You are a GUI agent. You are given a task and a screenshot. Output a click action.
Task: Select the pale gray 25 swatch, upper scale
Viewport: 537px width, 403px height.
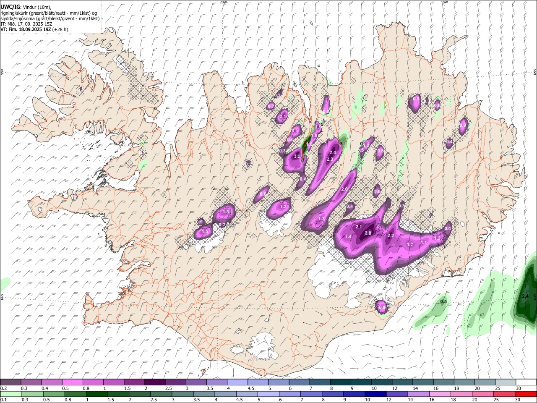click(505, 382)
